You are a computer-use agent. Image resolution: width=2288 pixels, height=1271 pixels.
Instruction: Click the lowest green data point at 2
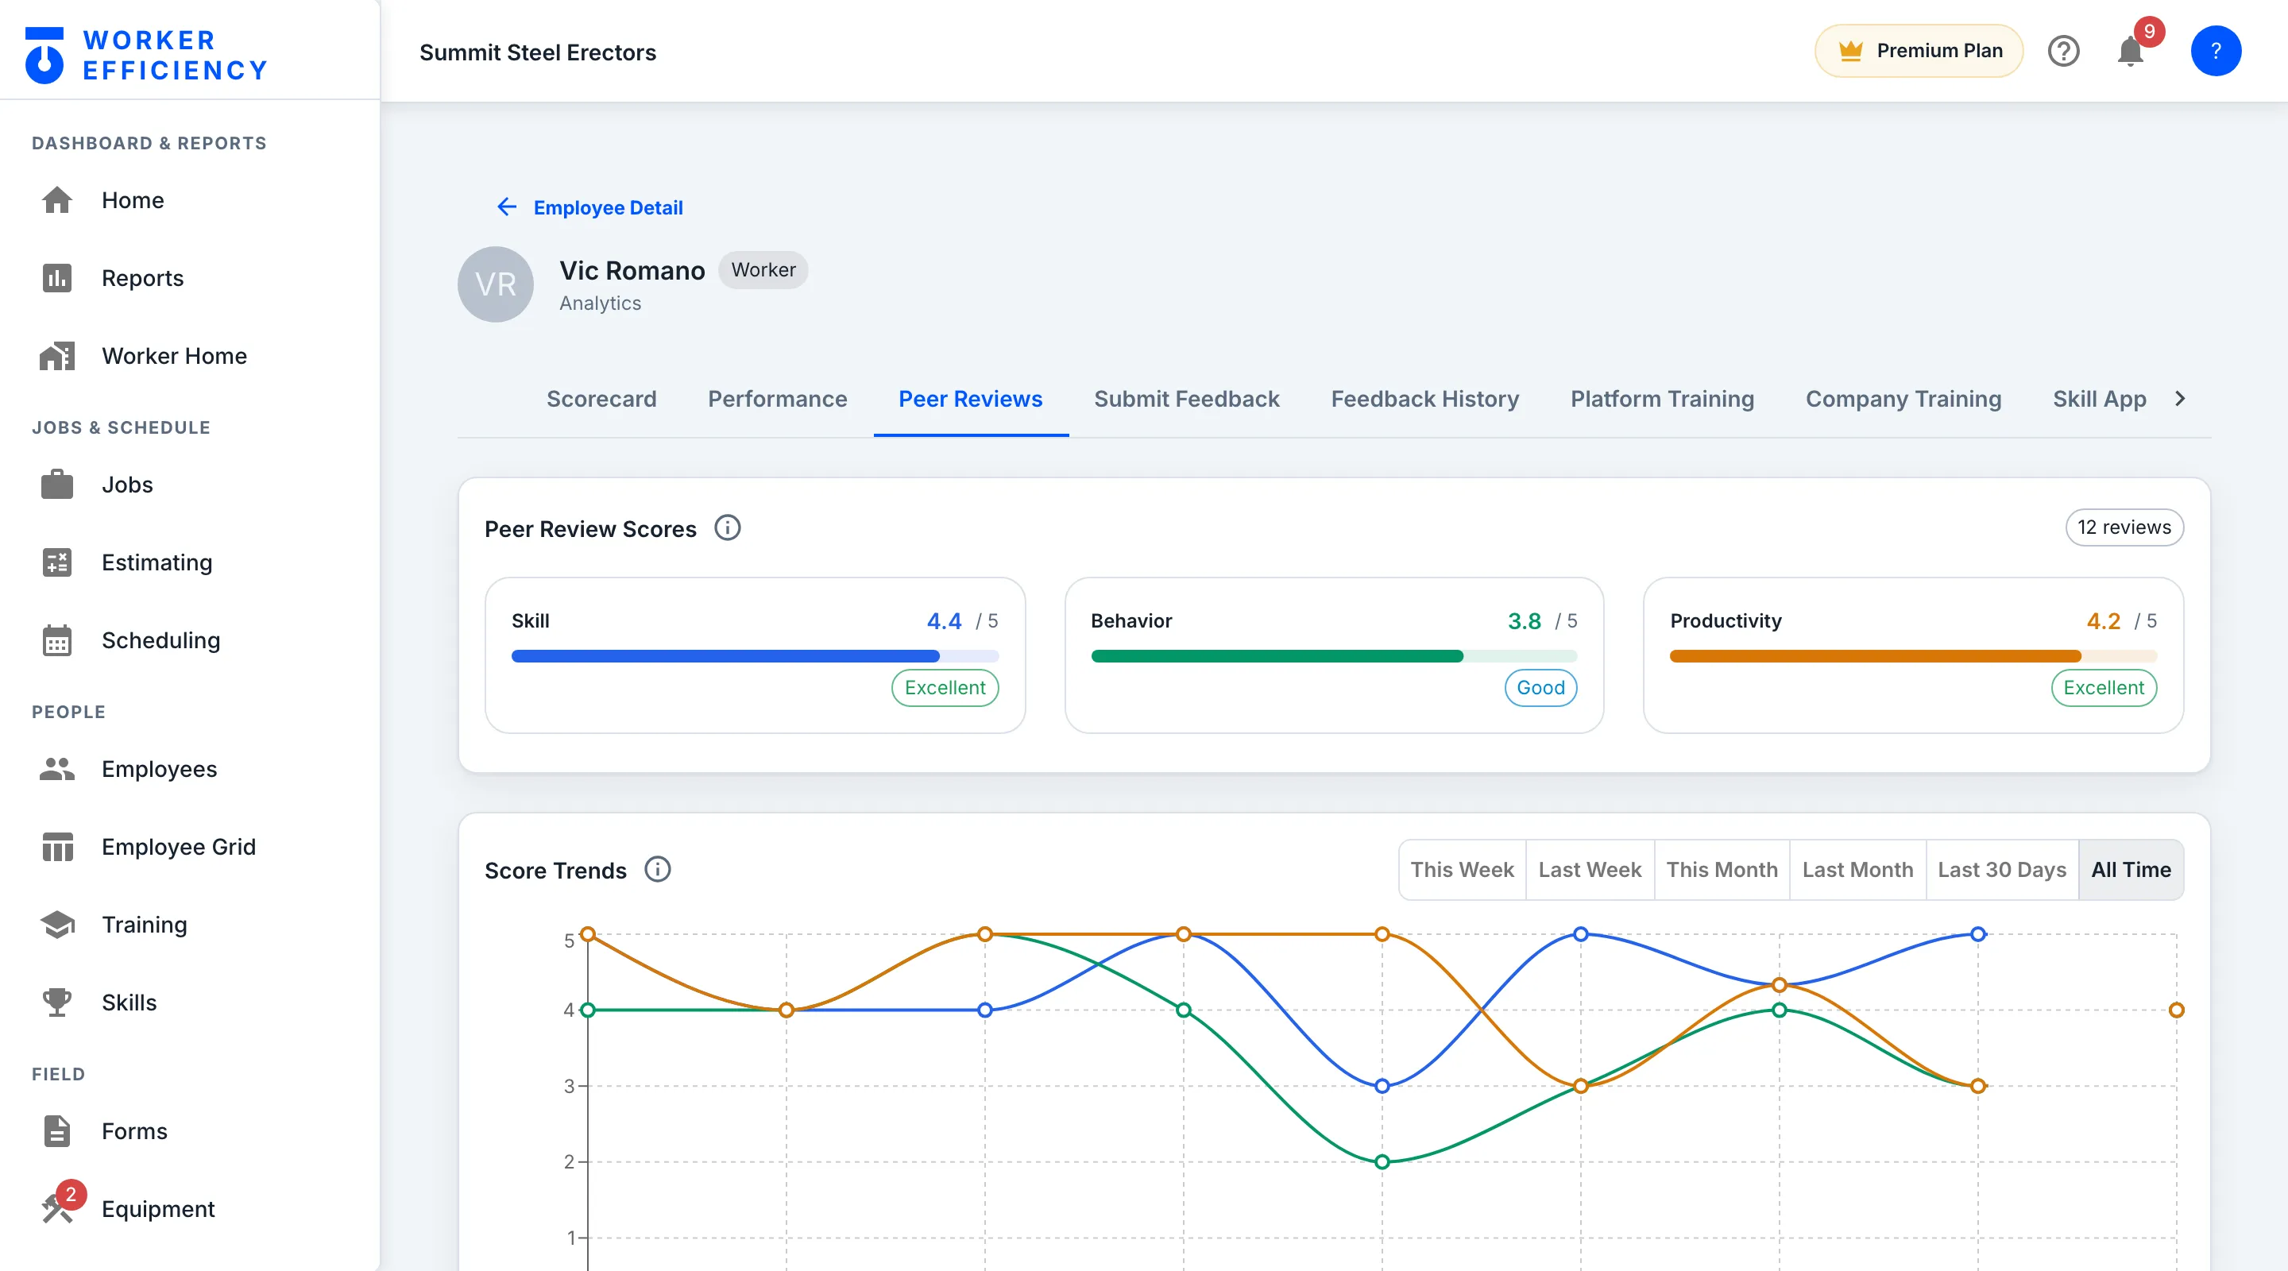pyautogui.click(x=1382, y=1161)
